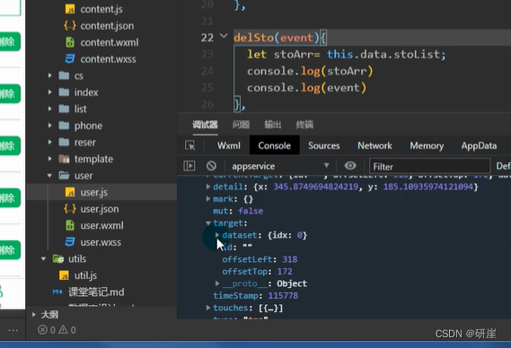This screenshot has width=511, height=348.
Task: Open the Console devtools tab
Action: 275,145
